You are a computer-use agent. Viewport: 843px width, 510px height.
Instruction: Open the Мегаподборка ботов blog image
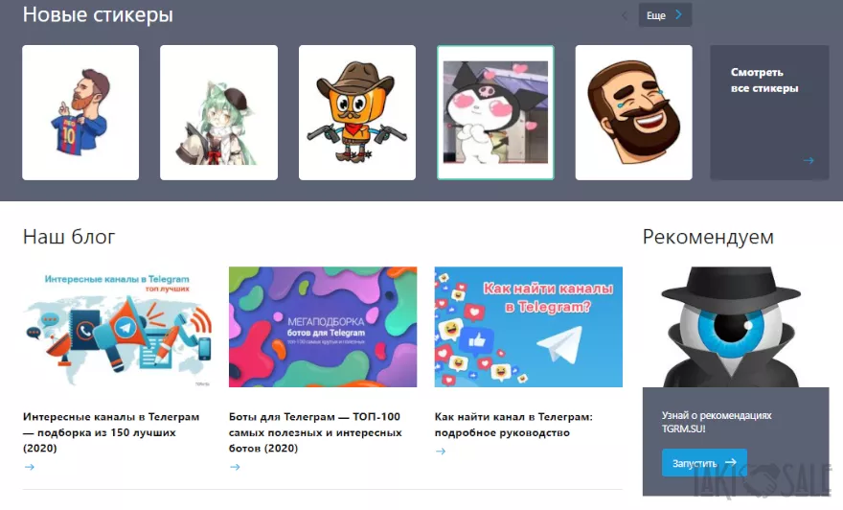pos(323,327)
